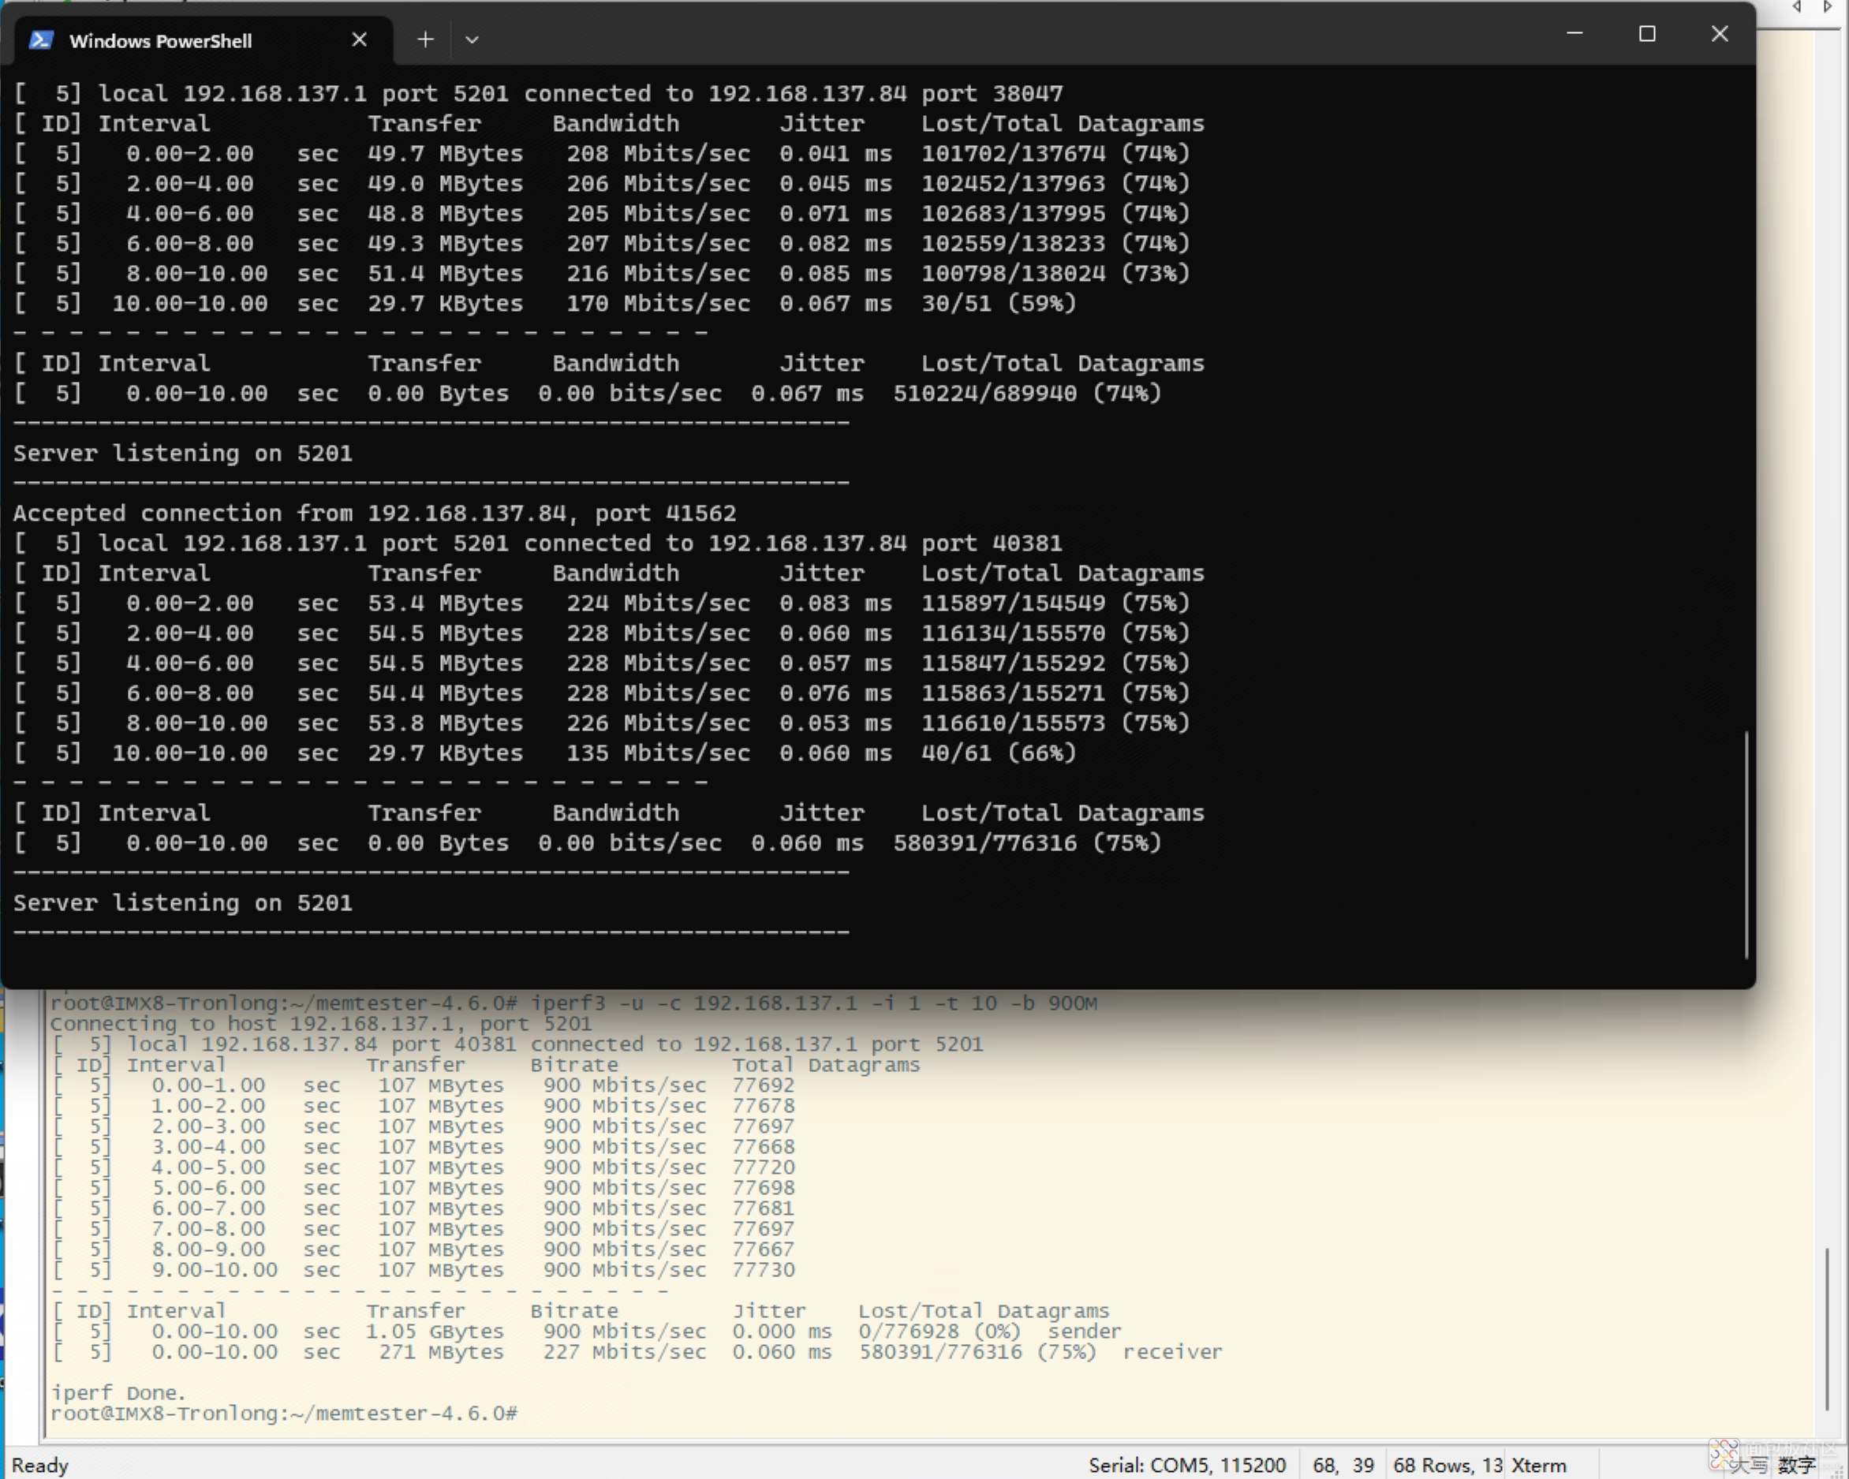Open the Windows PowerShell menu bar

[x=474, y=39]
